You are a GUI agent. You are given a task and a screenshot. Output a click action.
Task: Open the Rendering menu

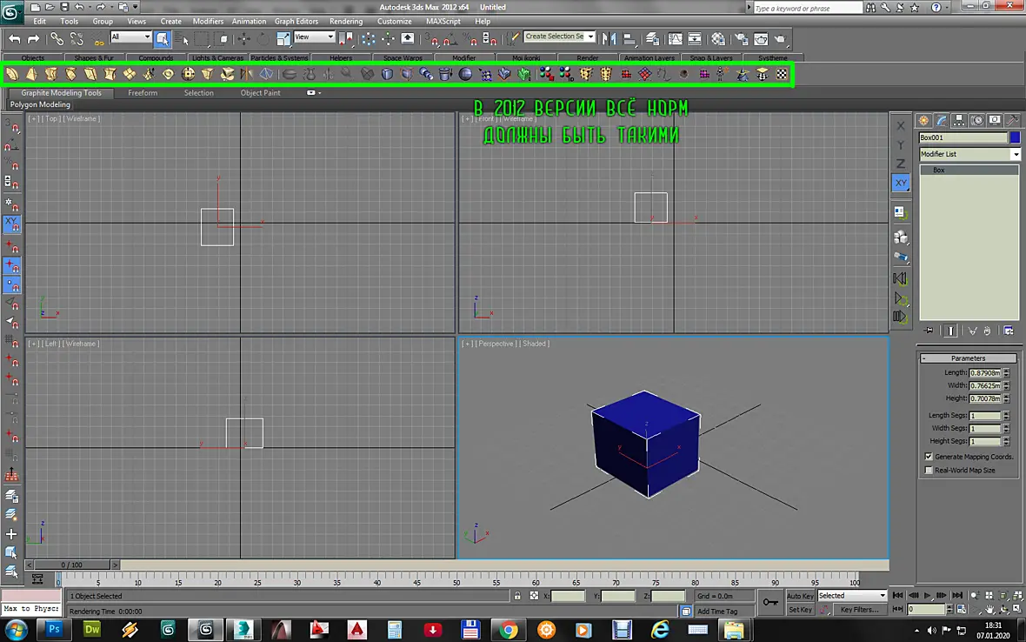coord(345,22)
